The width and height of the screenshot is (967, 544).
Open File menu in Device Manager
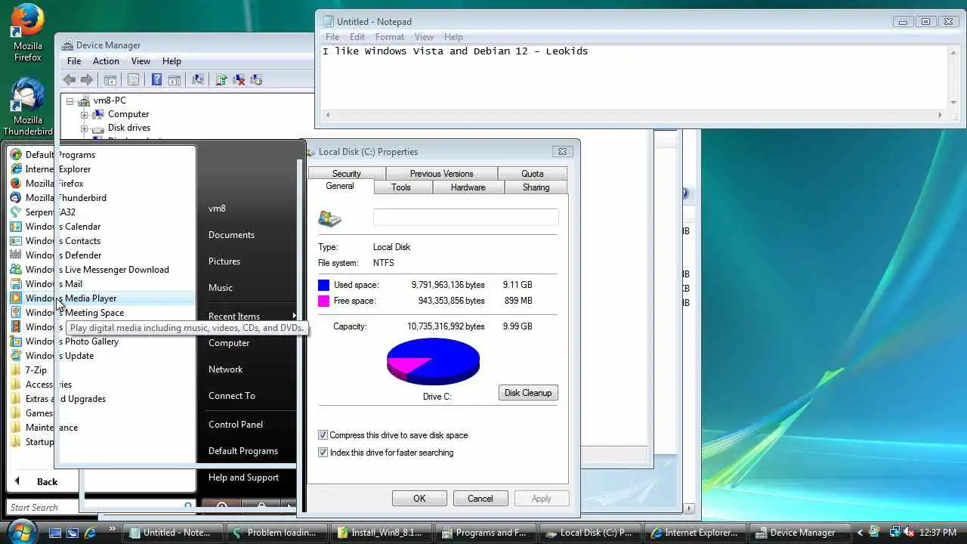74,61
